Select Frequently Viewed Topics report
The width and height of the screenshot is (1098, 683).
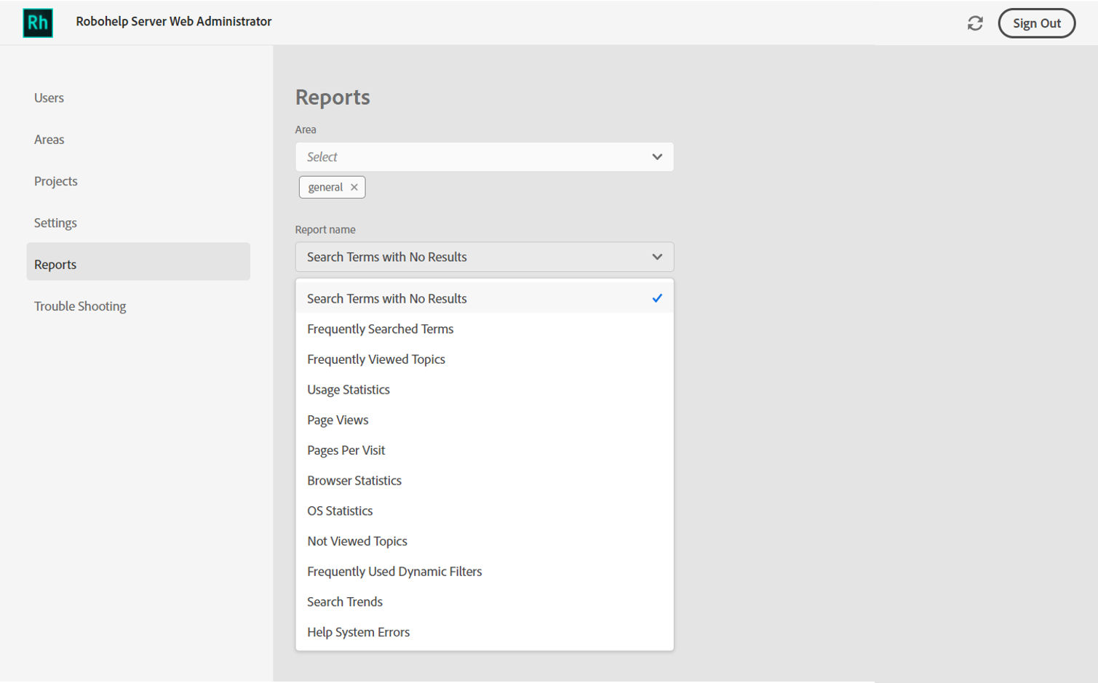[x=485, y=359]
